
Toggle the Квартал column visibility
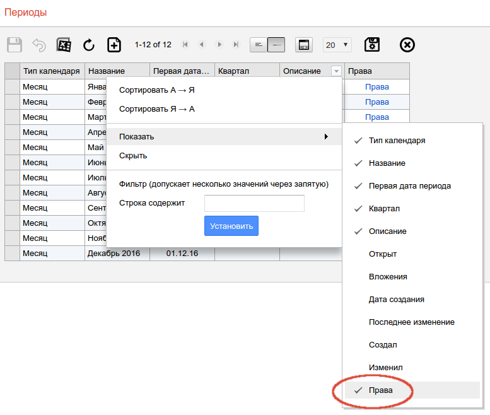point(384,209)
